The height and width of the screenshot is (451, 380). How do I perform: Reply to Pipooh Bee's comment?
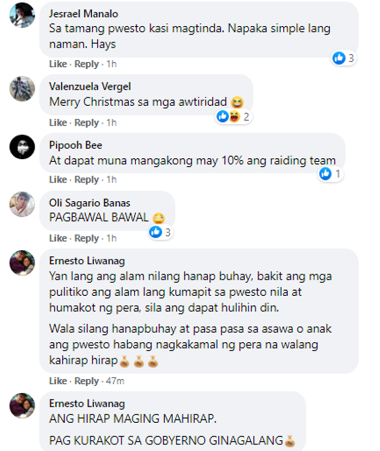(x=87, y=179)
